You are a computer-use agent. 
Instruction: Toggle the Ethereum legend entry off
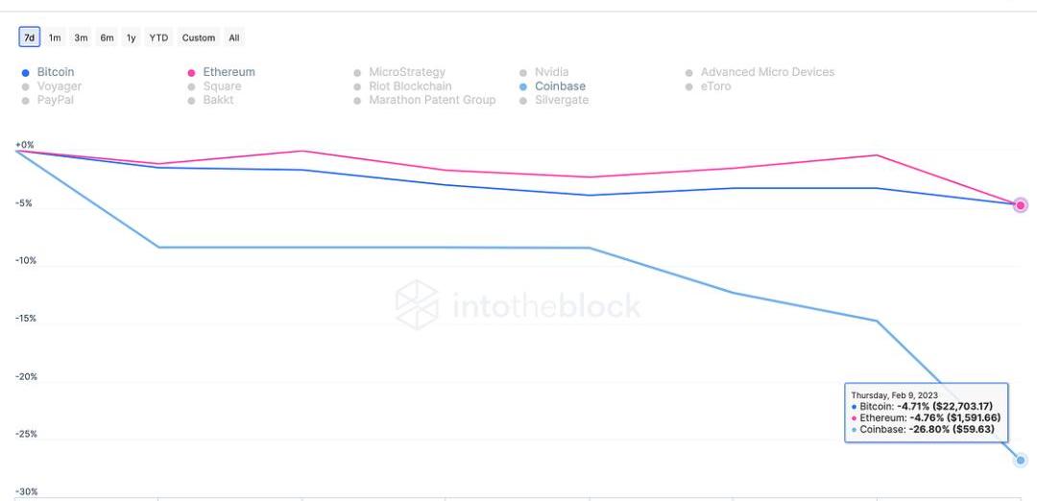click(x=229, y=72)
